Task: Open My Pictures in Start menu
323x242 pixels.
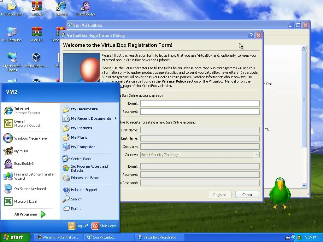Action: [x=90, y=128]
